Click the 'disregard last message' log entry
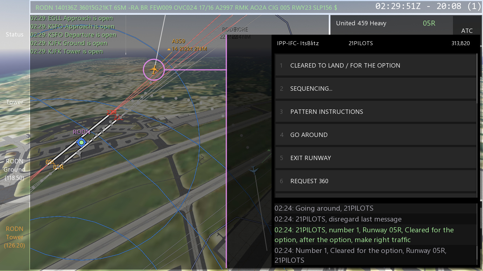483x271 pixels. (375, 219)
